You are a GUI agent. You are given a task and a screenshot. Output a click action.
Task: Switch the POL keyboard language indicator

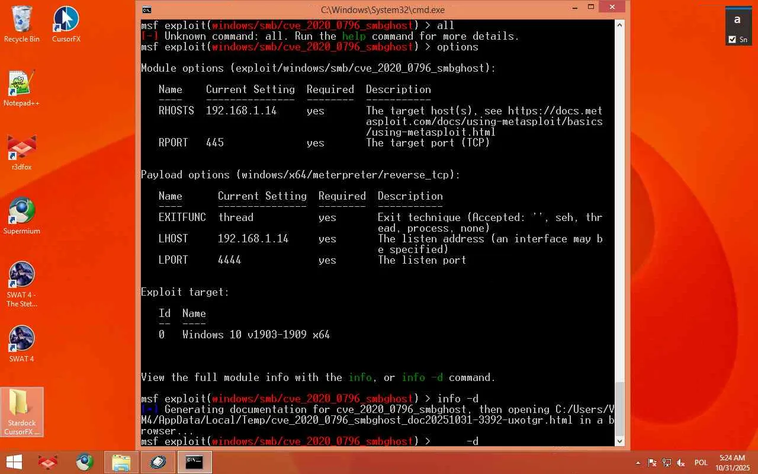coord(701,463)
